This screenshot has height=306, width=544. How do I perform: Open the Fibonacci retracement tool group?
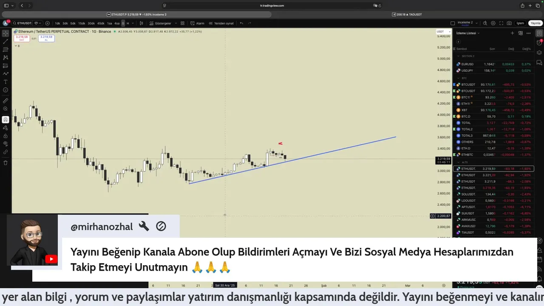point(6,49)
